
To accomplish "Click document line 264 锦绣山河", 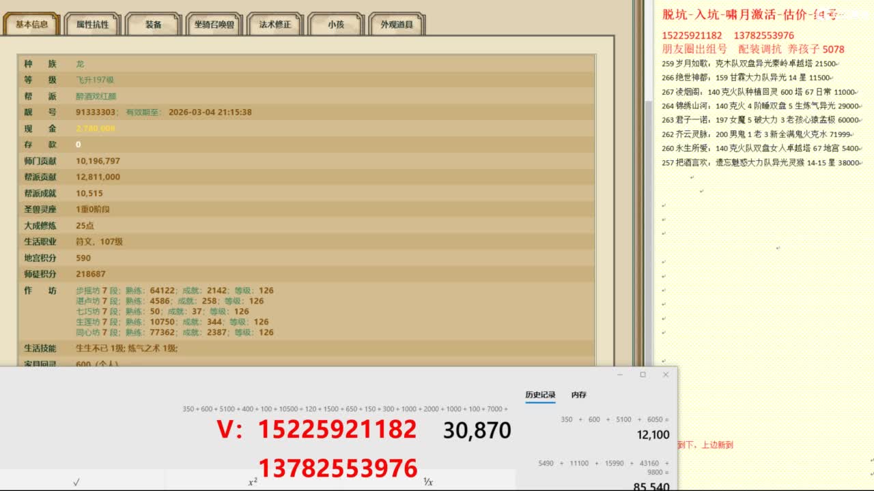I will pyautogui.click(x=760, y=106).
